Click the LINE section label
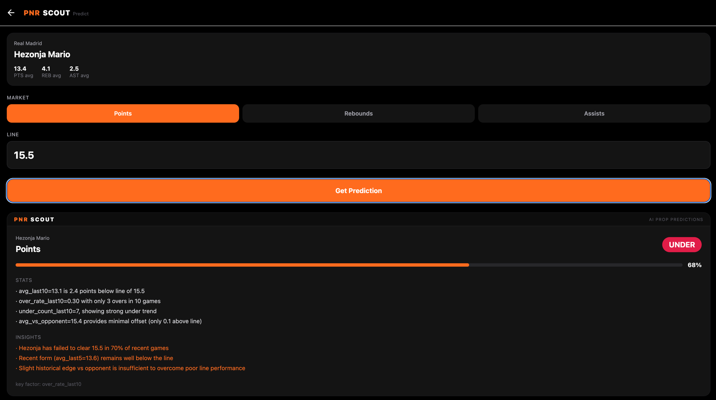Screen dimensions: 716x400 click(13, 135)
